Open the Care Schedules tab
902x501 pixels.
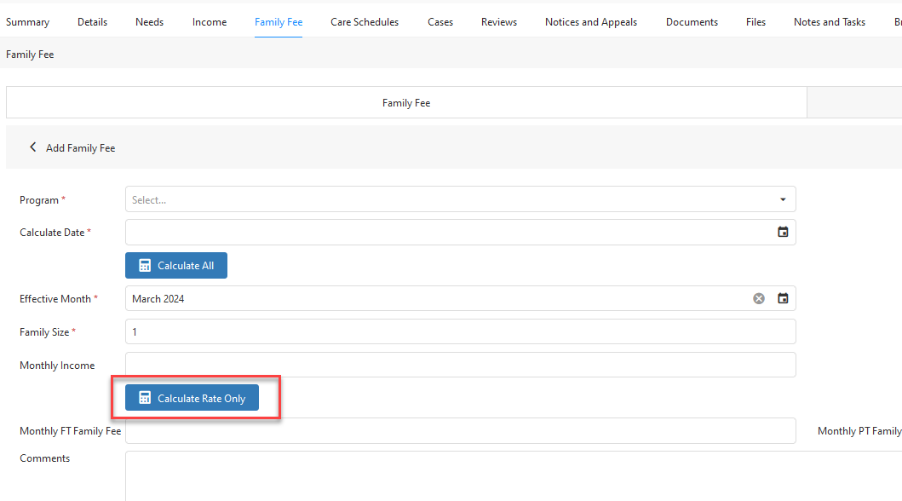tap(365, 22)
